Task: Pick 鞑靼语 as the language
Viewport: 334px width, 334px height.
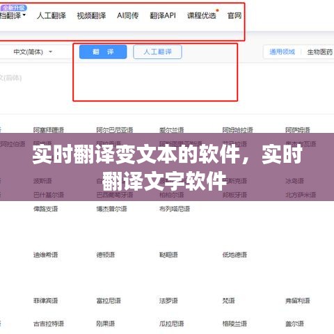Action: pos(168,255)
